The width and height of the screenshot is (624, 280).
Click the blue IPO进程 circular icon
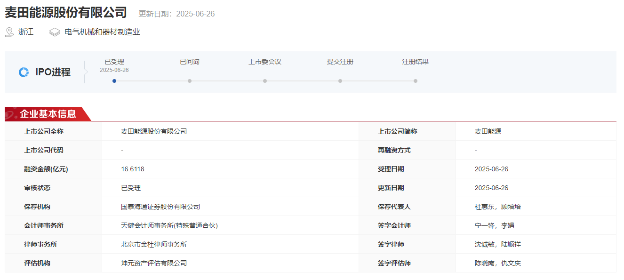(x=24, y=72)
